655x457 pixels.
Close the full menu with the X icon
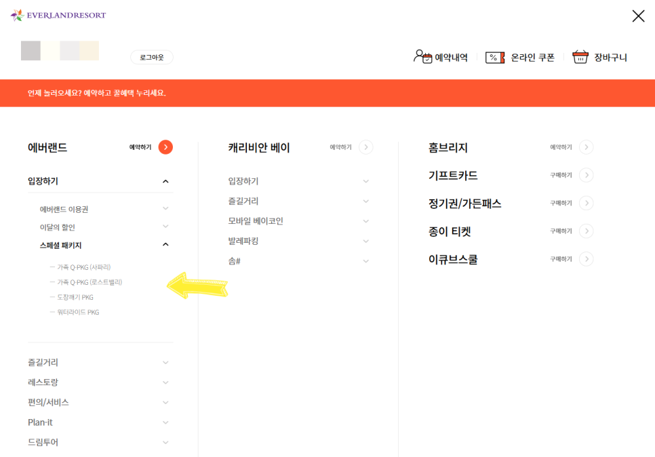[638, 16]
